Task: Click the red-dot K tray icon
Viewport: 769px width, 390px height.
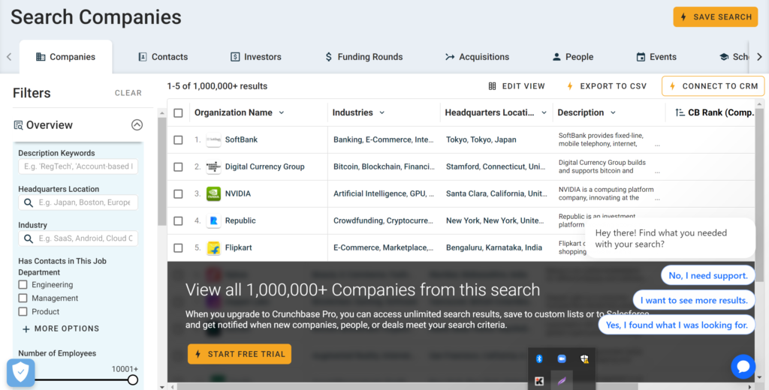Action: pyautogui.click(x=539, y=381)
